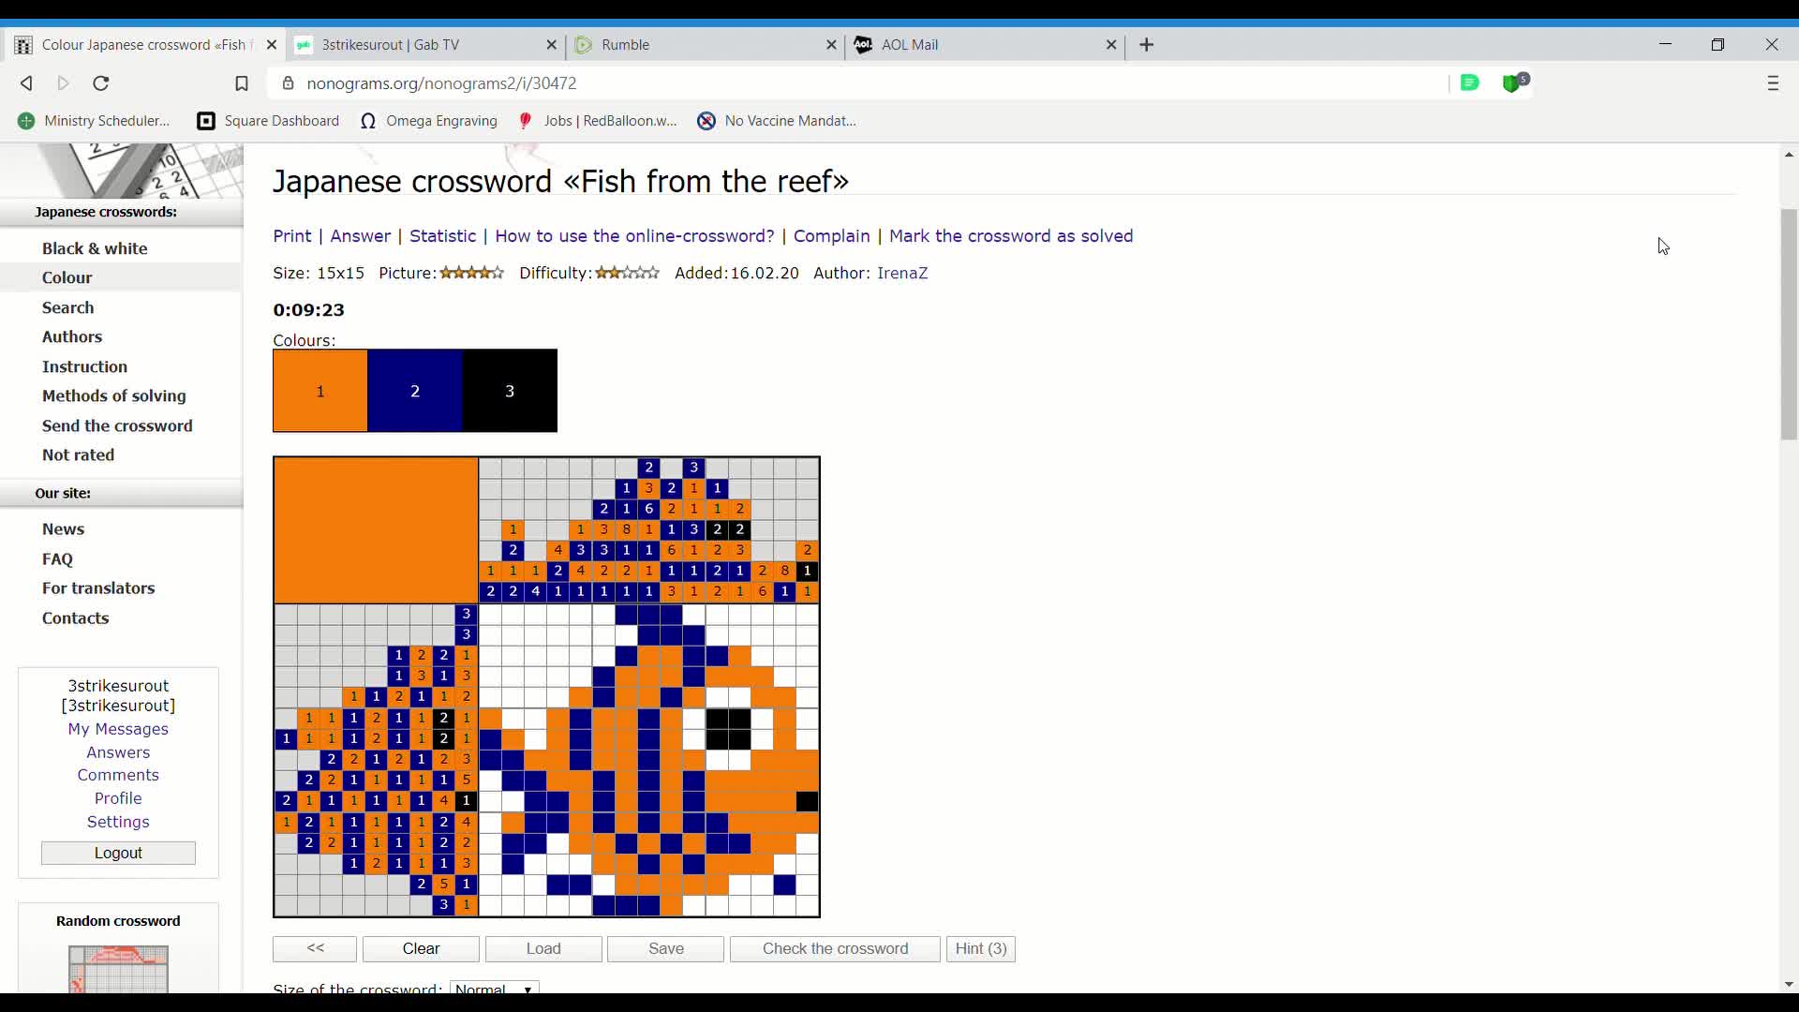The height and width of the screenshot is (1012, 1799).
Task: Open the Answer link
Action: tap(360, 236)
